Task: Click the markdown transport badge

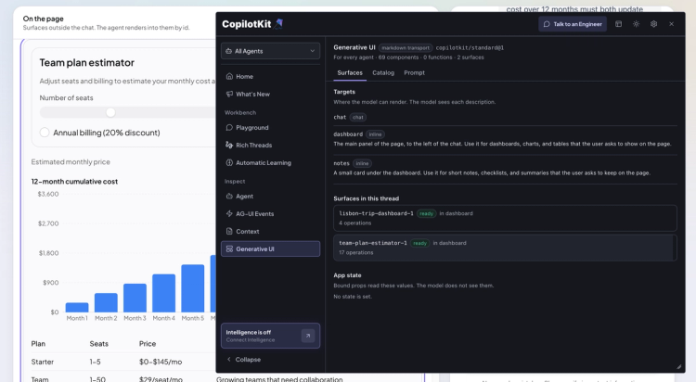Action: tap(406, 48)
